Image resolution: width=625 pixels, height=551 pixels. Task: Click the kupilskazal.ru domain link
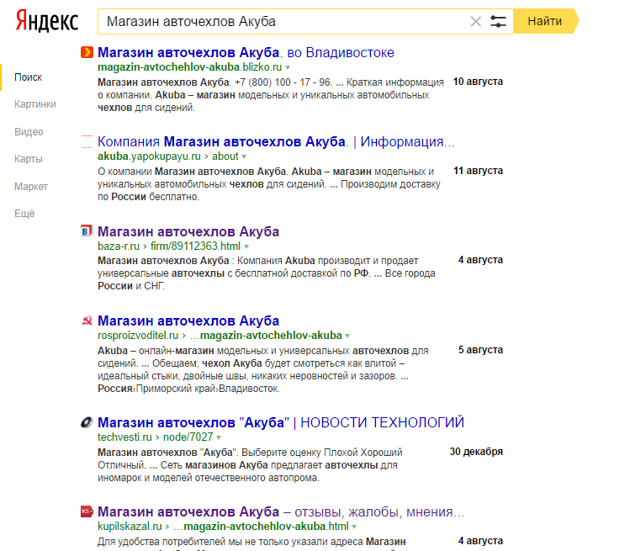pyautogui.click(x=130, y=527)
